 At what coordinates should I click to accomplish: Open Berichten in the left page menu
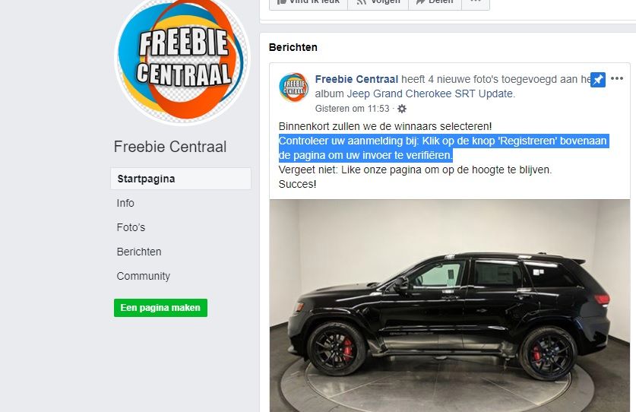[x=139, y=252]
